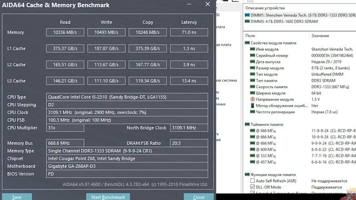Image resolution: width=356 pixels, height=200 pixels.
Task: Click the value Норма (7.8 us)
Action: click(324, 112)
